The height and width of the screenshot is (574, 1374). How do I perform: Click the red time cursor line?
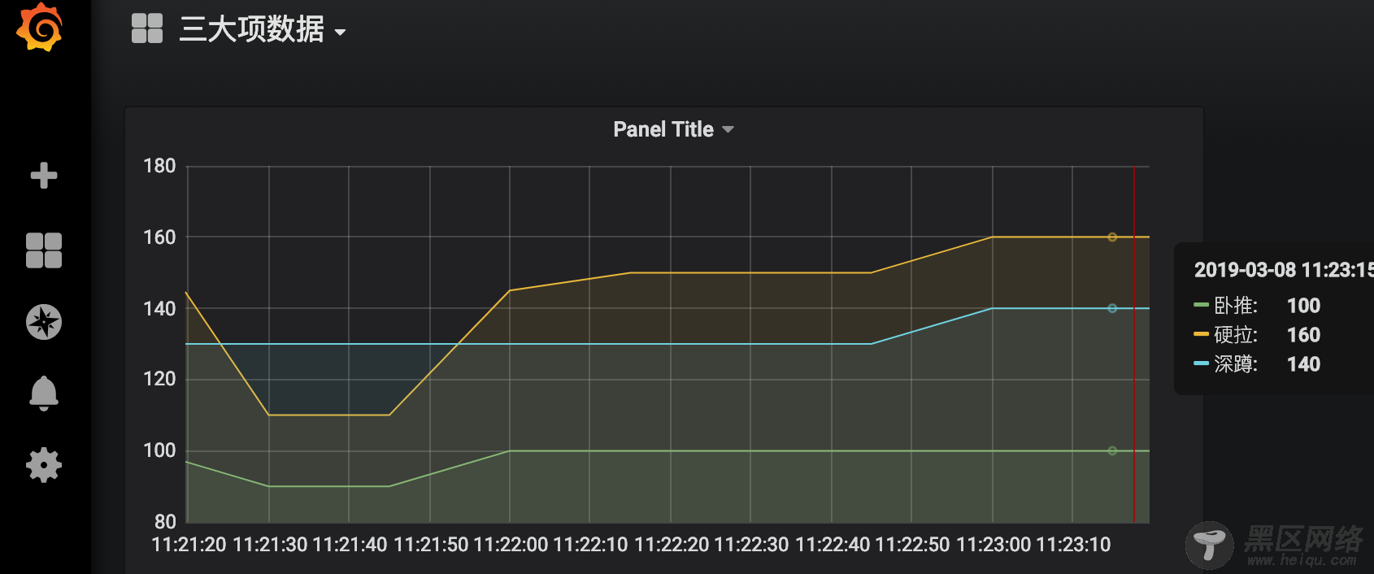pos(1134,344)
